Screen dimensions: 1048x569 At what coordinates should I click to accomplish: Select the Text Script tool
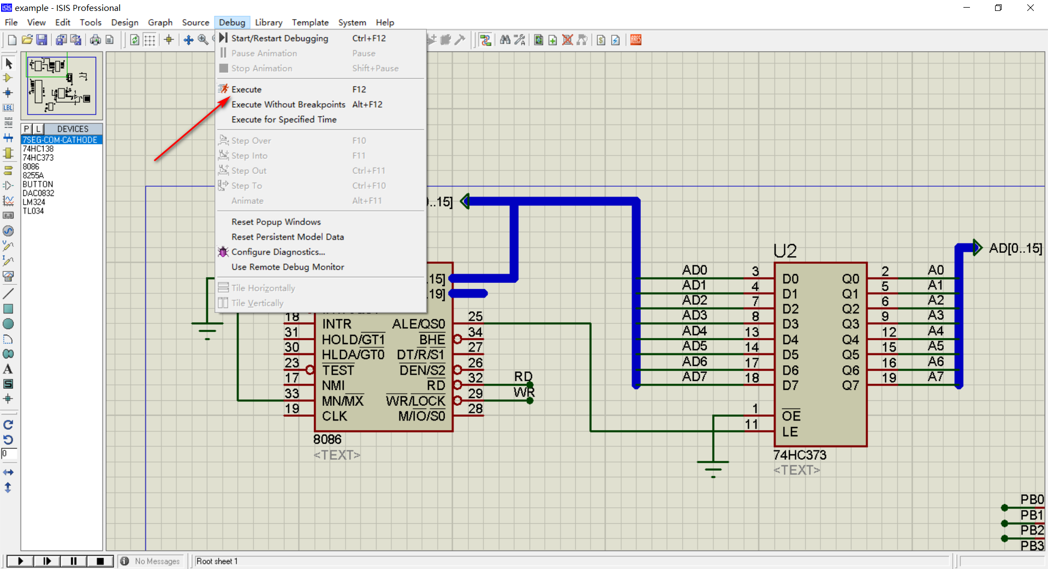[x=8, y=122]
